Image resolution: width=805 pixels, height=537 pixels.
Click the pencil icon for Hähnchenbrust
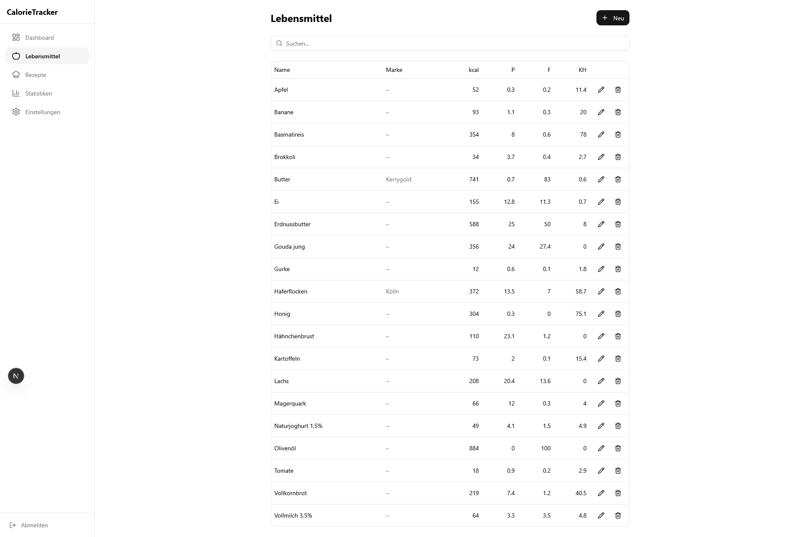point(601,336)
